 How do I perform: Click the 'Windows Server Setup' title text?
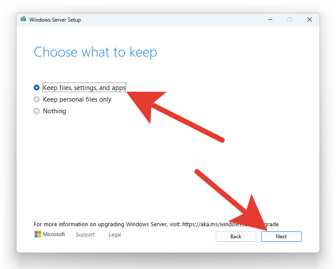click(55, 20)
